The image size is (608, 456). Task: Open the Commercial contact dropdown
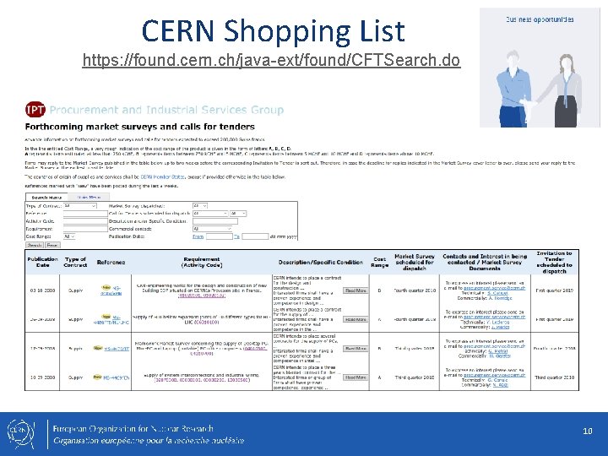[x=212, y=229]
